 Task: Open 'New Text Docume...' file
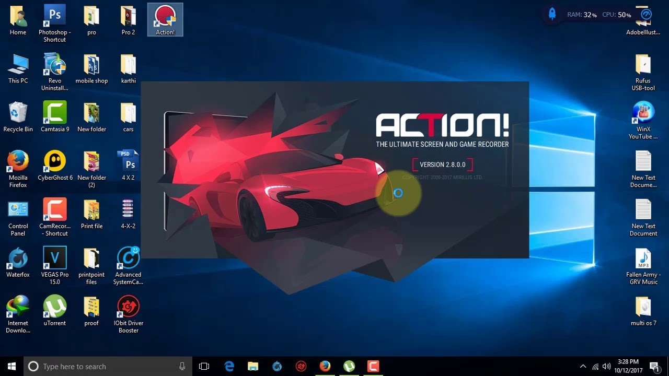pos(643,169)
